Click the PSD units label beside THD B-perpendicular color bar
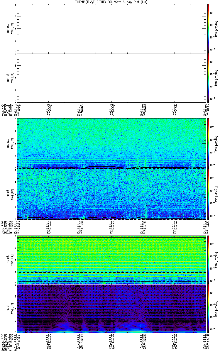220x352 pixels. click(x=216, y=143)
